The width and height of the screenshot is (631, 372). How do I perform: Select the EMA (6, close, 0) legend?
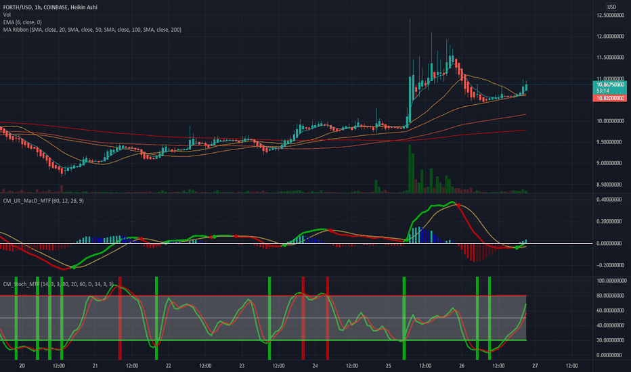[22, 22]
